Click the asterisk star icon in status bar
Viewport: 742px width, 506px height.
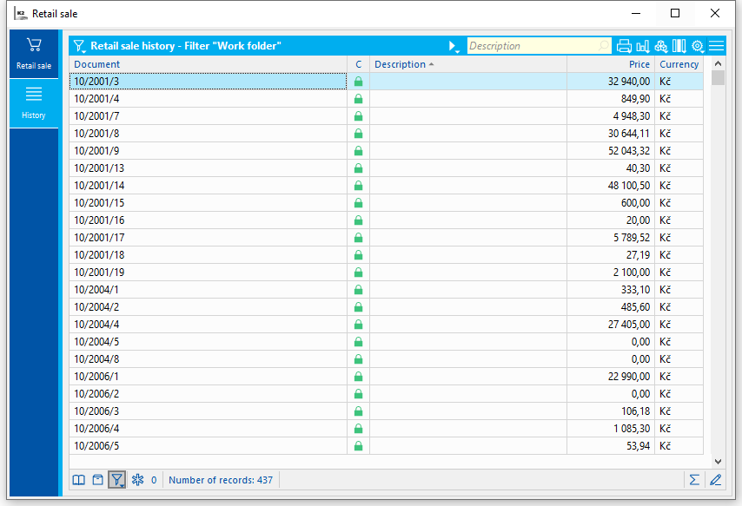(x=137, y=480)
